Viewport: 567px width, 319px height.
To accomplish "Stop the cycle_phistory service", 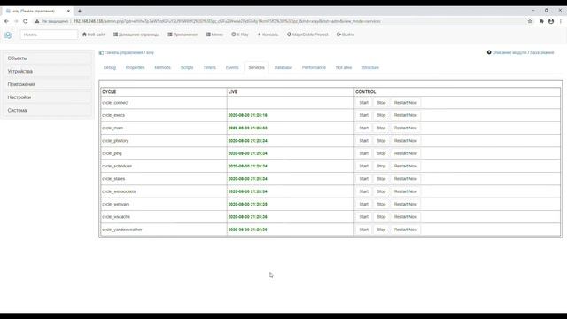I will [x=381, y=141].
